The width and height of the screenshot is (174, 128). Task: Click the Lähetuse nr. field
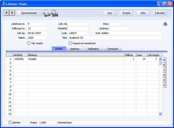coord(37,24)
